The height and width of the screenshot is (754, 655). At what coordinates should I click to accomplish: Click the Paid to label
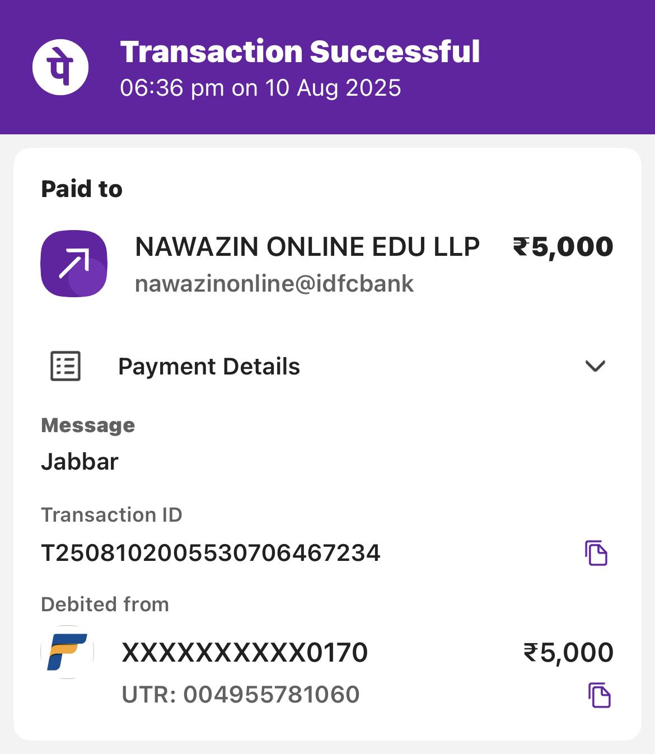tap(82, 189)
